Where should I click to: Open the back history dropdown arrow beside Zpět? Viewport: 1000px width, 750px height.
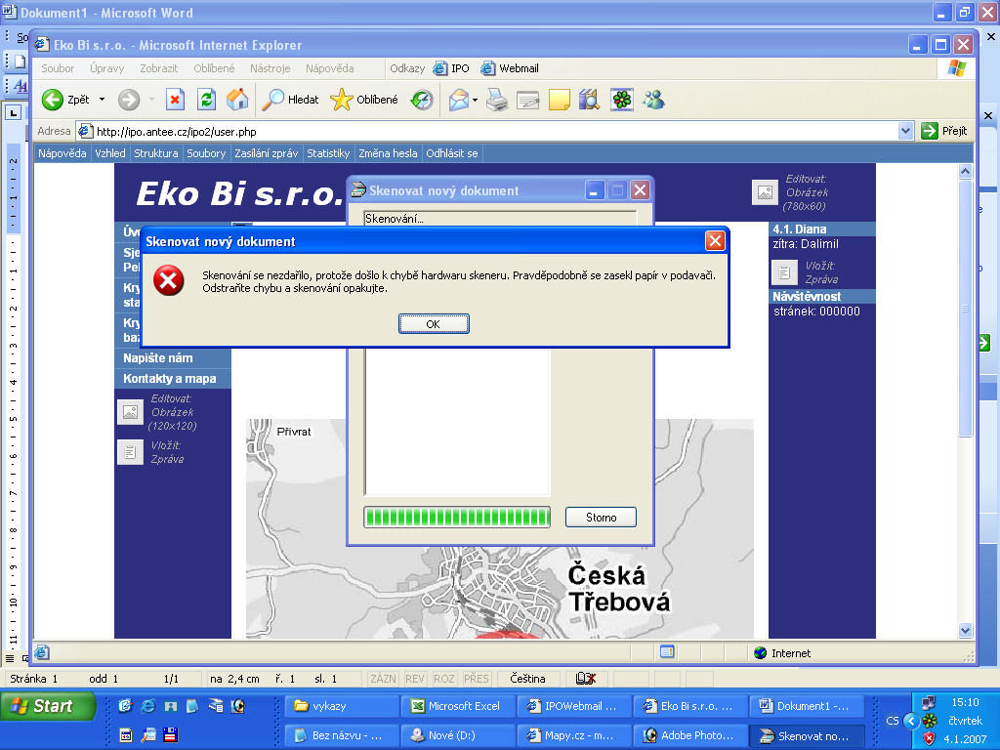click(102, 100)
